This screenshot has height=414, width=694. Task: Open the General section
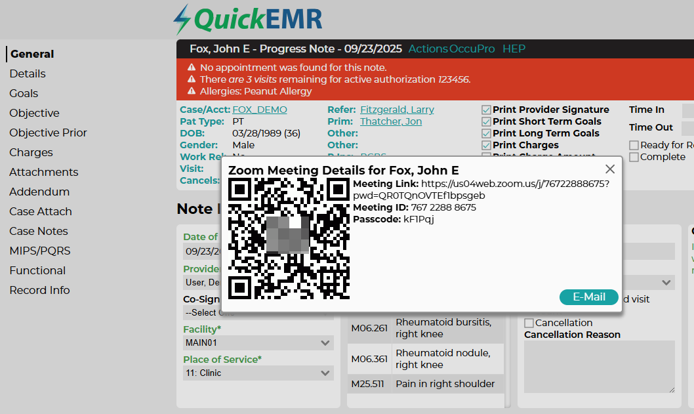[32, 54]
